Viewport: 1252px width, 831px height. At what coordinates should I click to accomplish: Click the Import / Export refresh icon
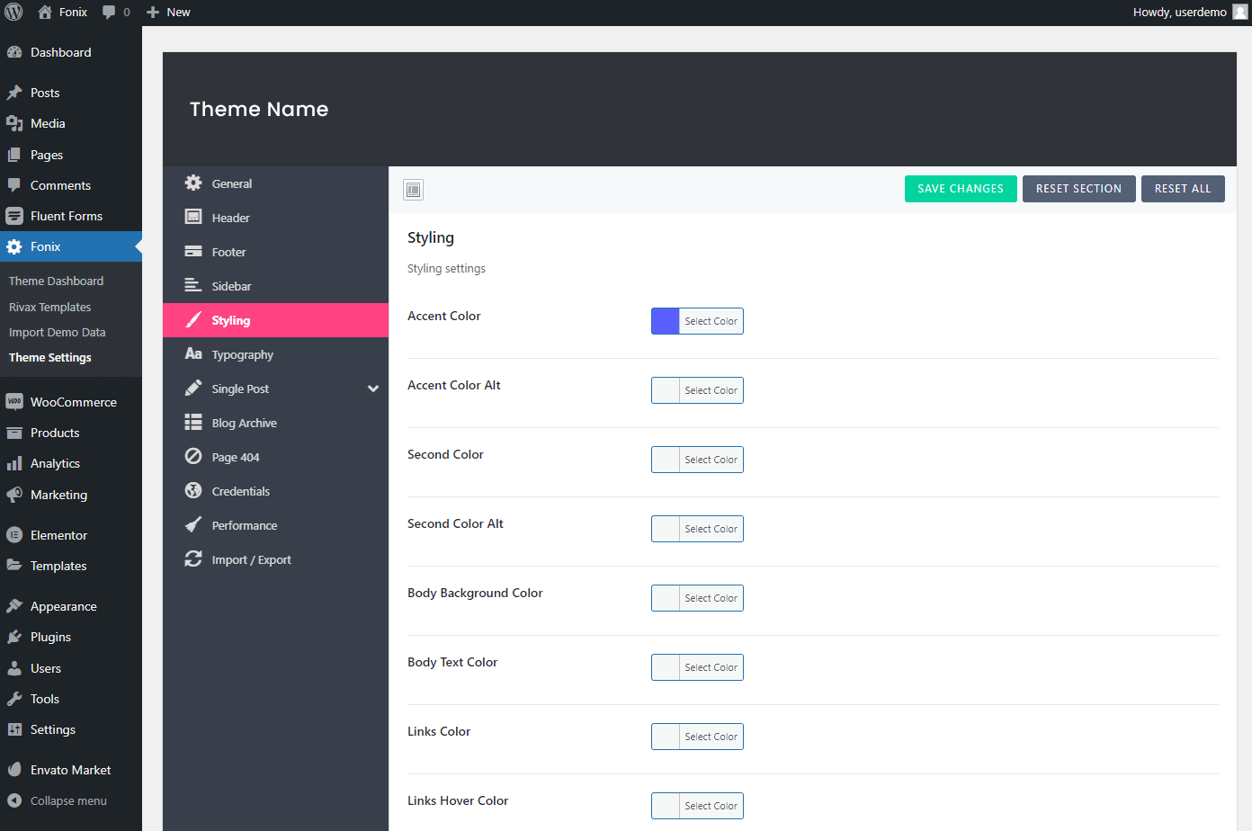[x=193, y=559]
